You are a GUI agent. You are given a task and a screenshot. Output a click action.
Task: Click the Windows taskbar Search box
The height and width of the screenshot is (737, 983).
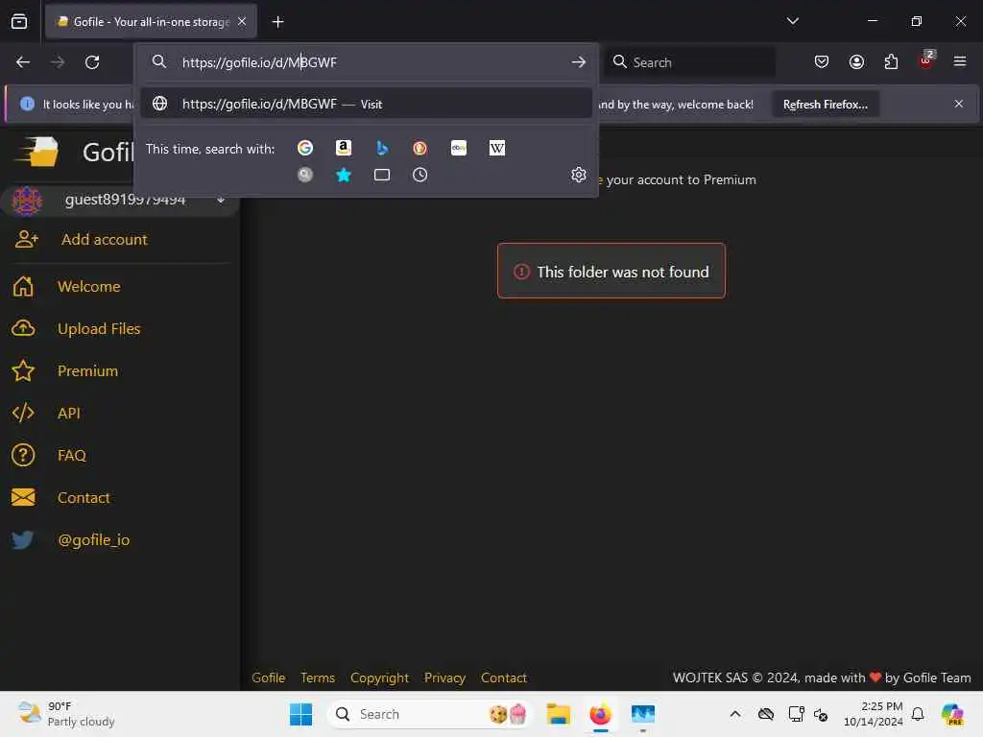pos(429,714)
